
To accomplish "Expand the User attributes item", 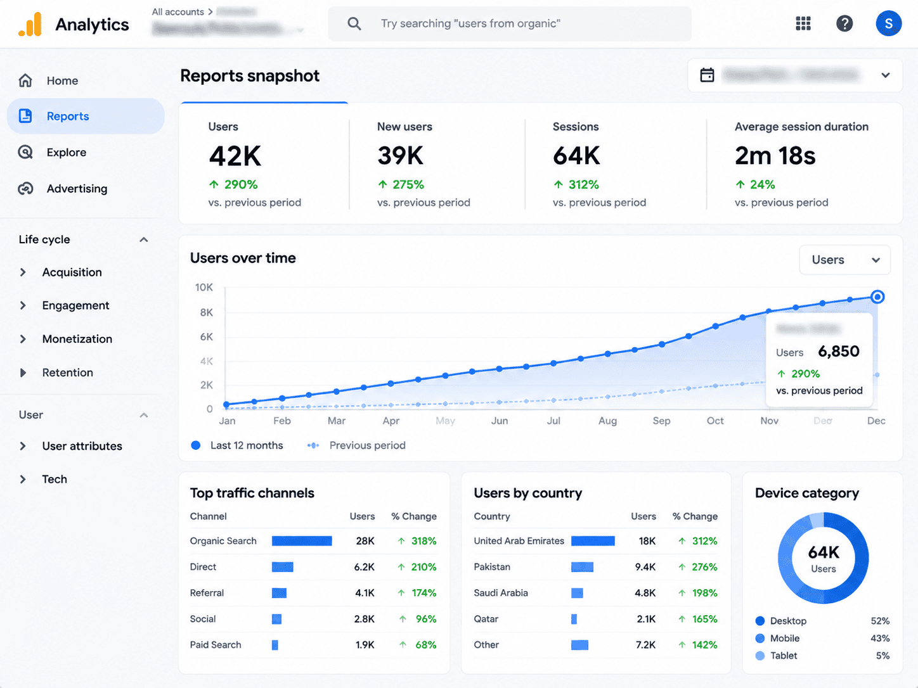I will point(23,446).
